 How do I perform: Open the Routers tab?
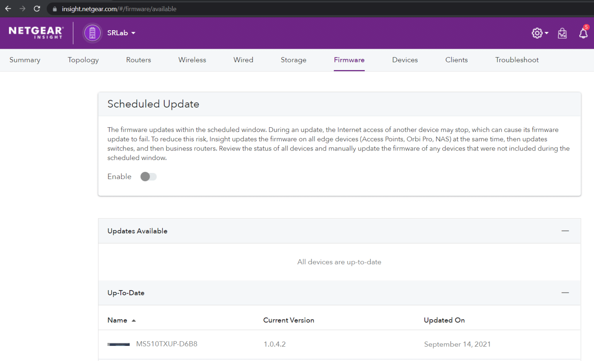[138, 60]
